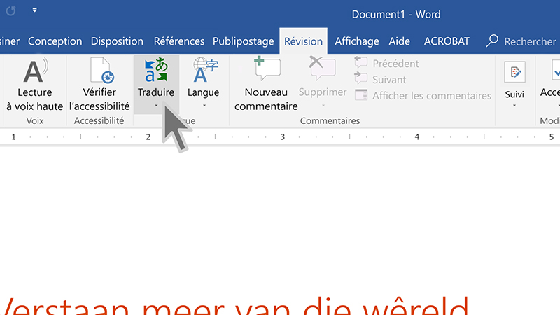560x315 pixels.
Task: Open the Aide tab
Action: [x=399, y=41]
